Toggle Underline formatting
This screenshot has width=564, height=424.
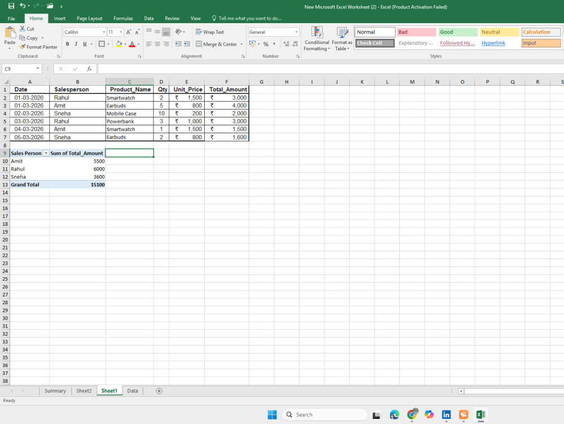[x=85, y=44]
